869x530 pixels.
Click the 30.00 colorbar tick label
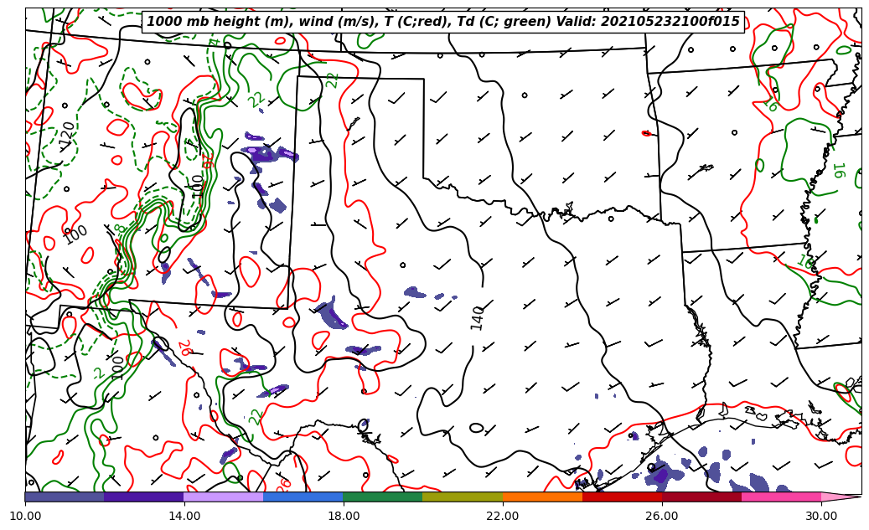(x=821, y=516)
